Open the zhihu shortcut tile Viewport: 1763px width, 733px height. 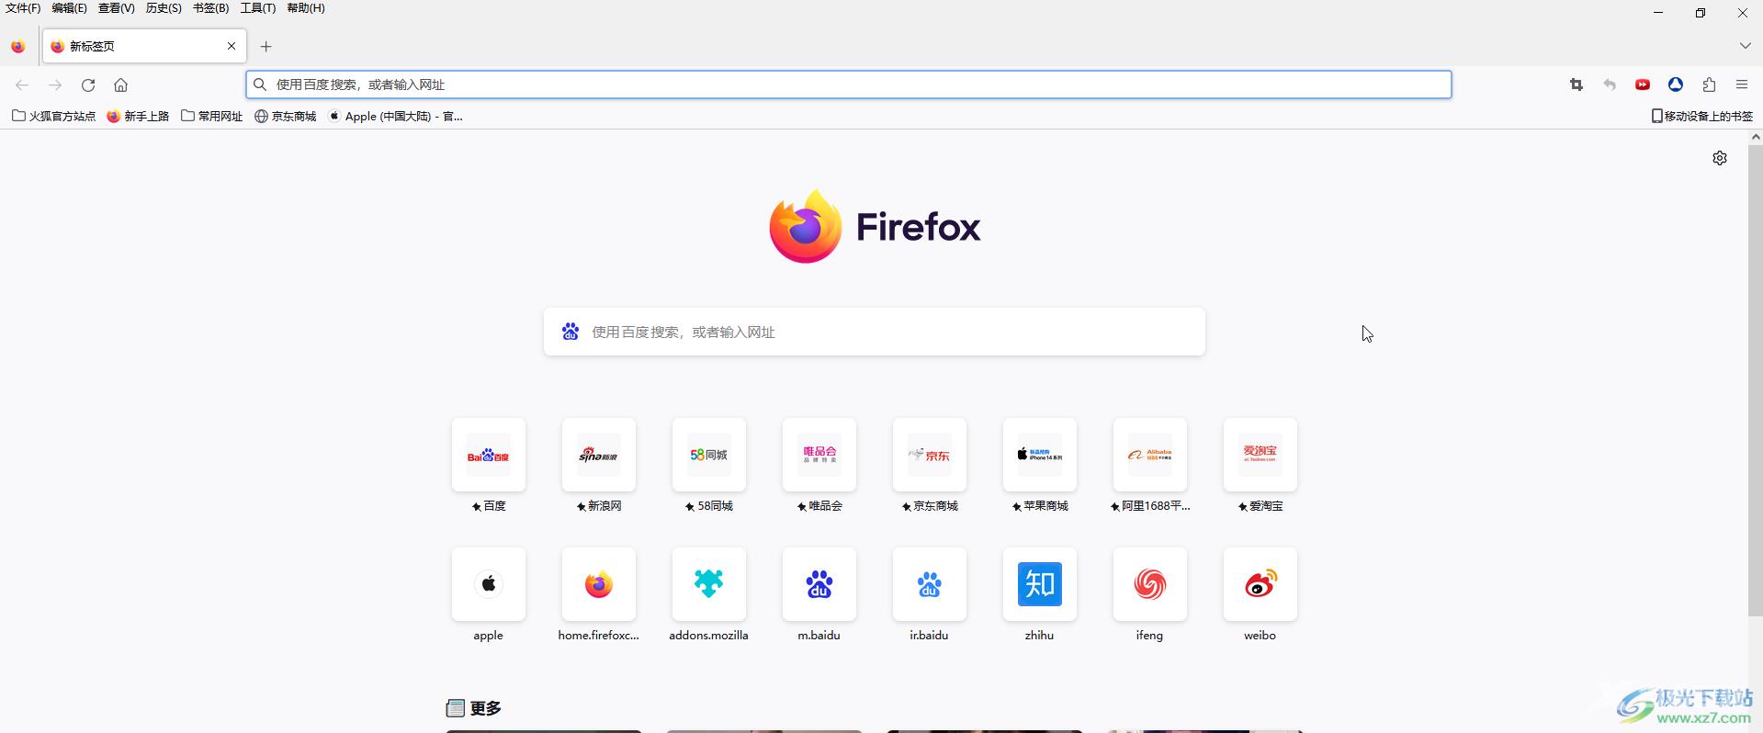[x=1040, y=584]
